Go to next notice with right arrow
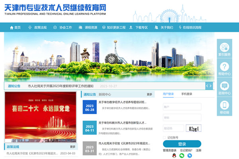The height and width of the screenshot is (159, 239). (x=211, y=86)
